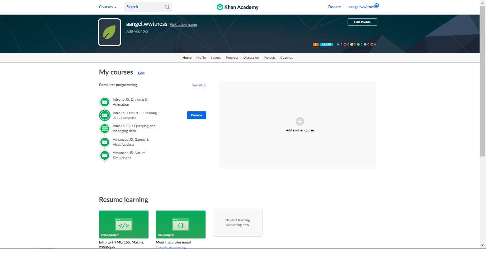
Task: Click the vertical scrollbar thumb
Action: click(x=482, y=81)
